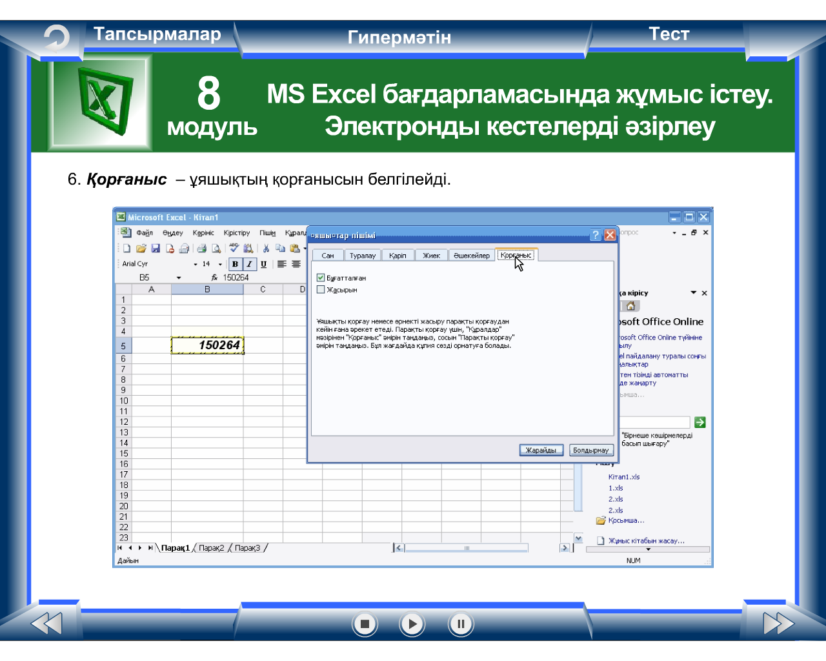
Task: Enable the Жасырын checkbox
Action: pyautogui.click(x=321, y=290)
